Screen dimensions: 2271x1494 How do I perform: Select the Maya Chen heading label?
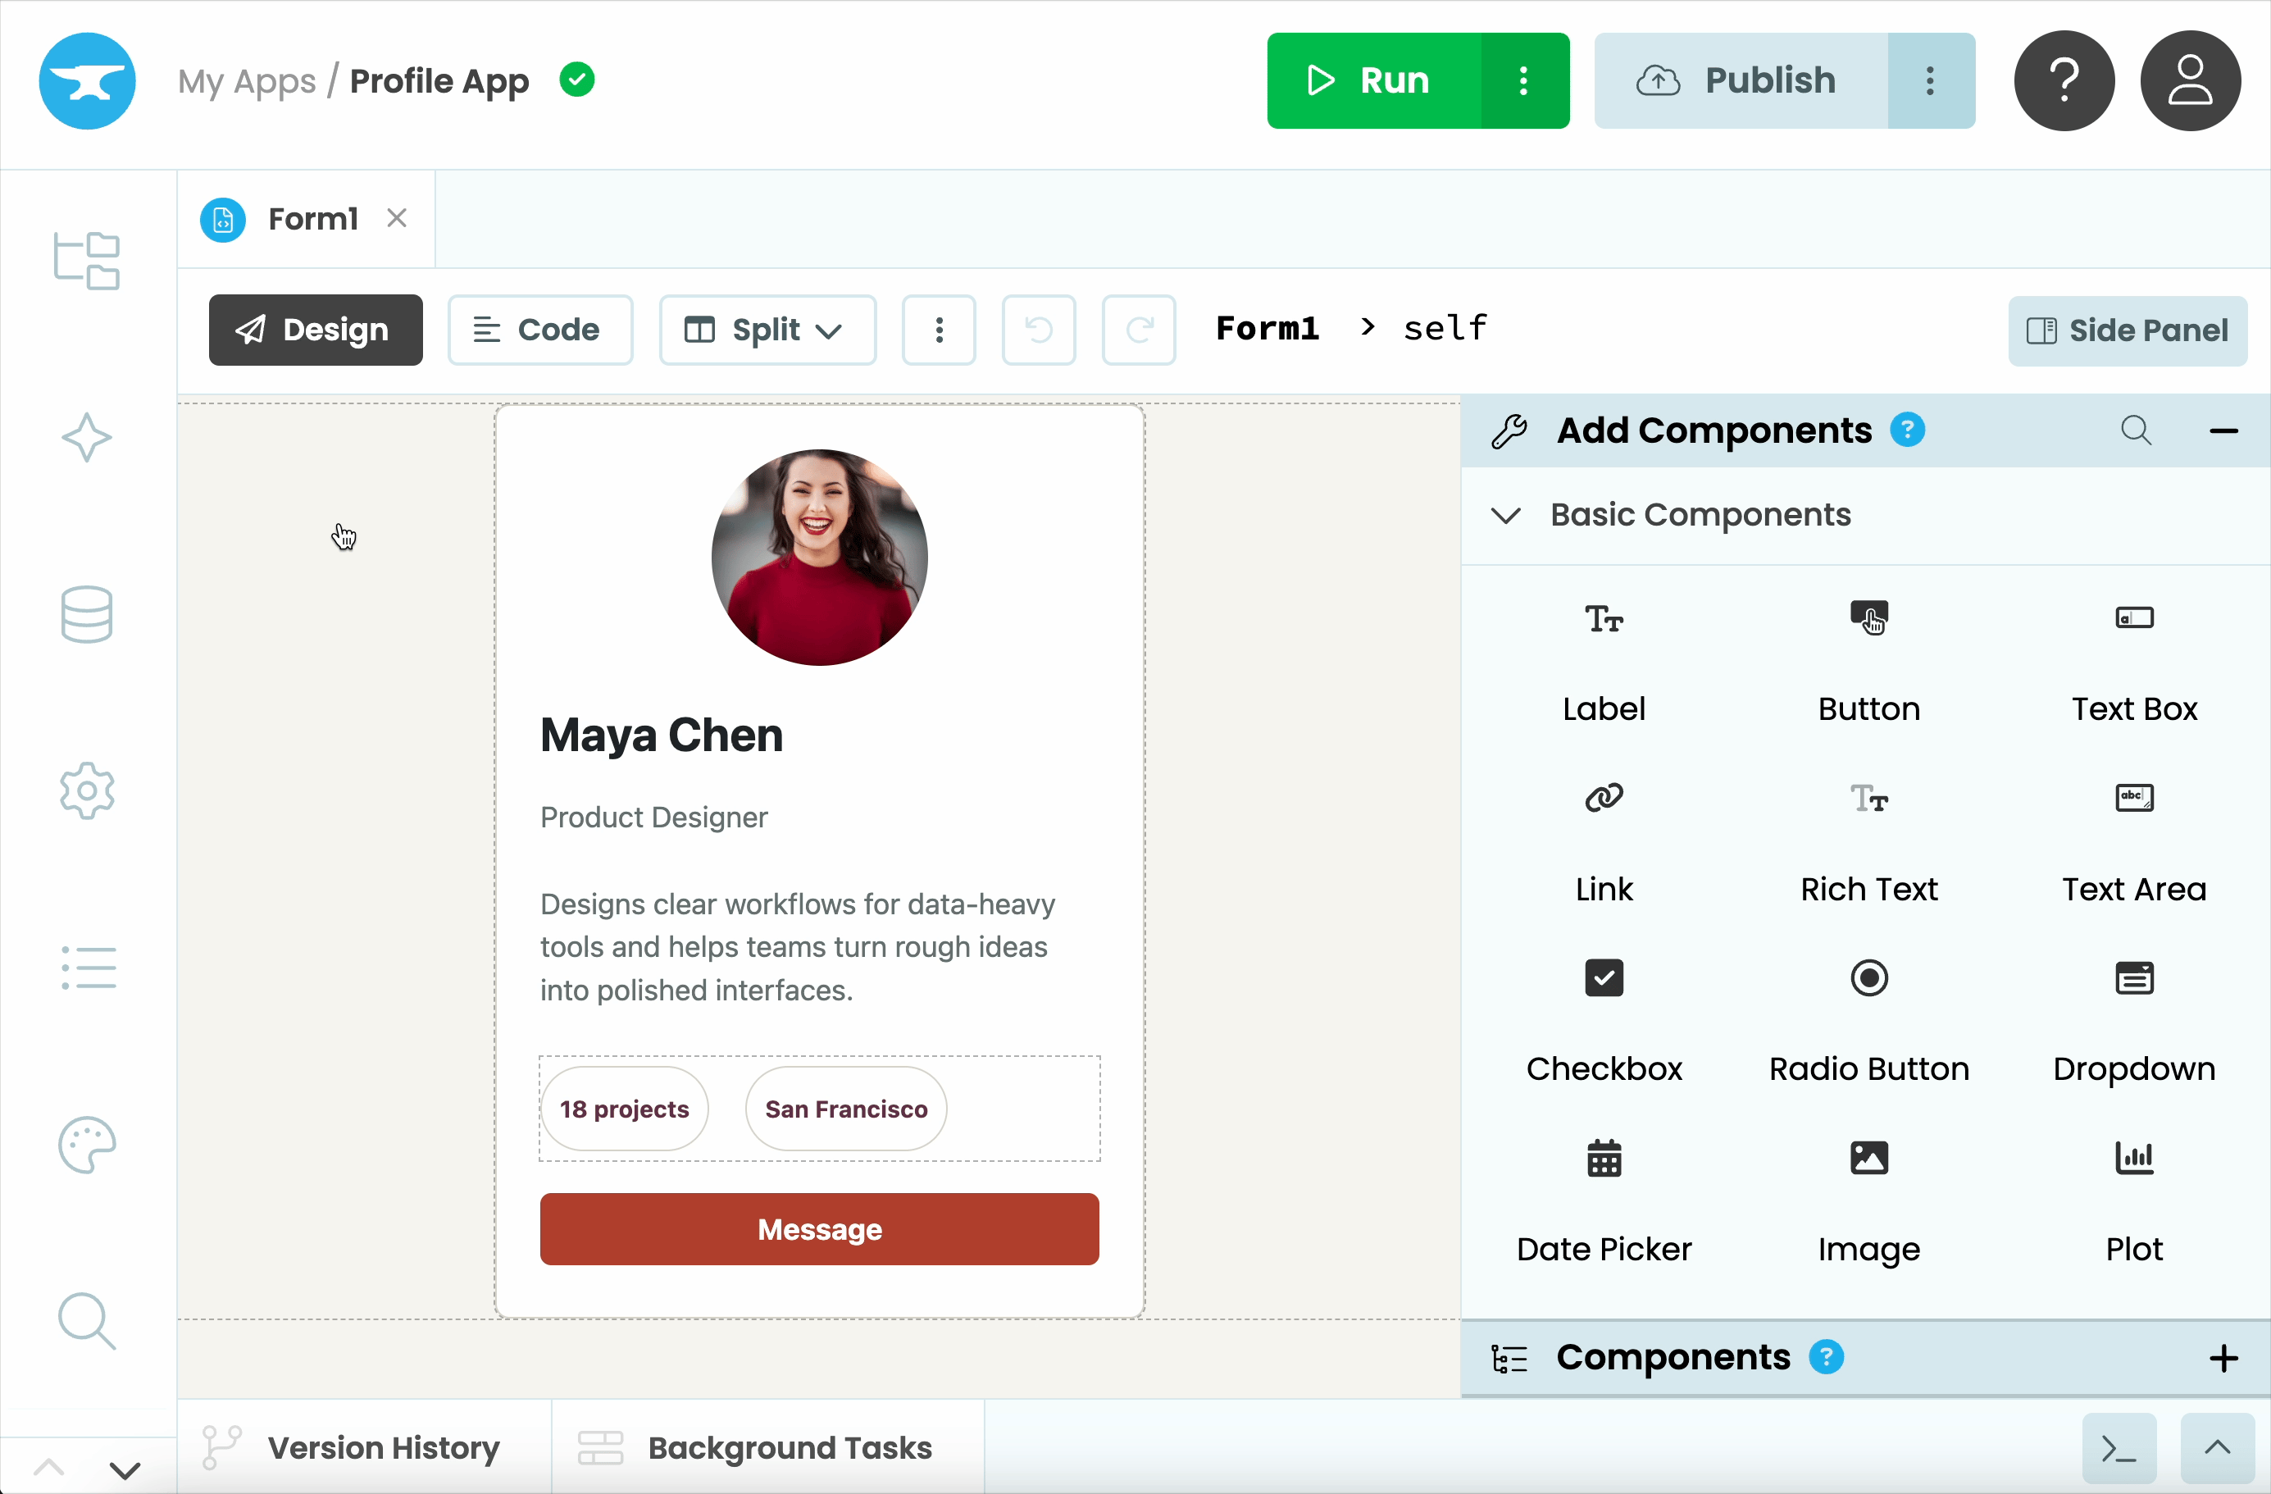click(x=662, y=736)
